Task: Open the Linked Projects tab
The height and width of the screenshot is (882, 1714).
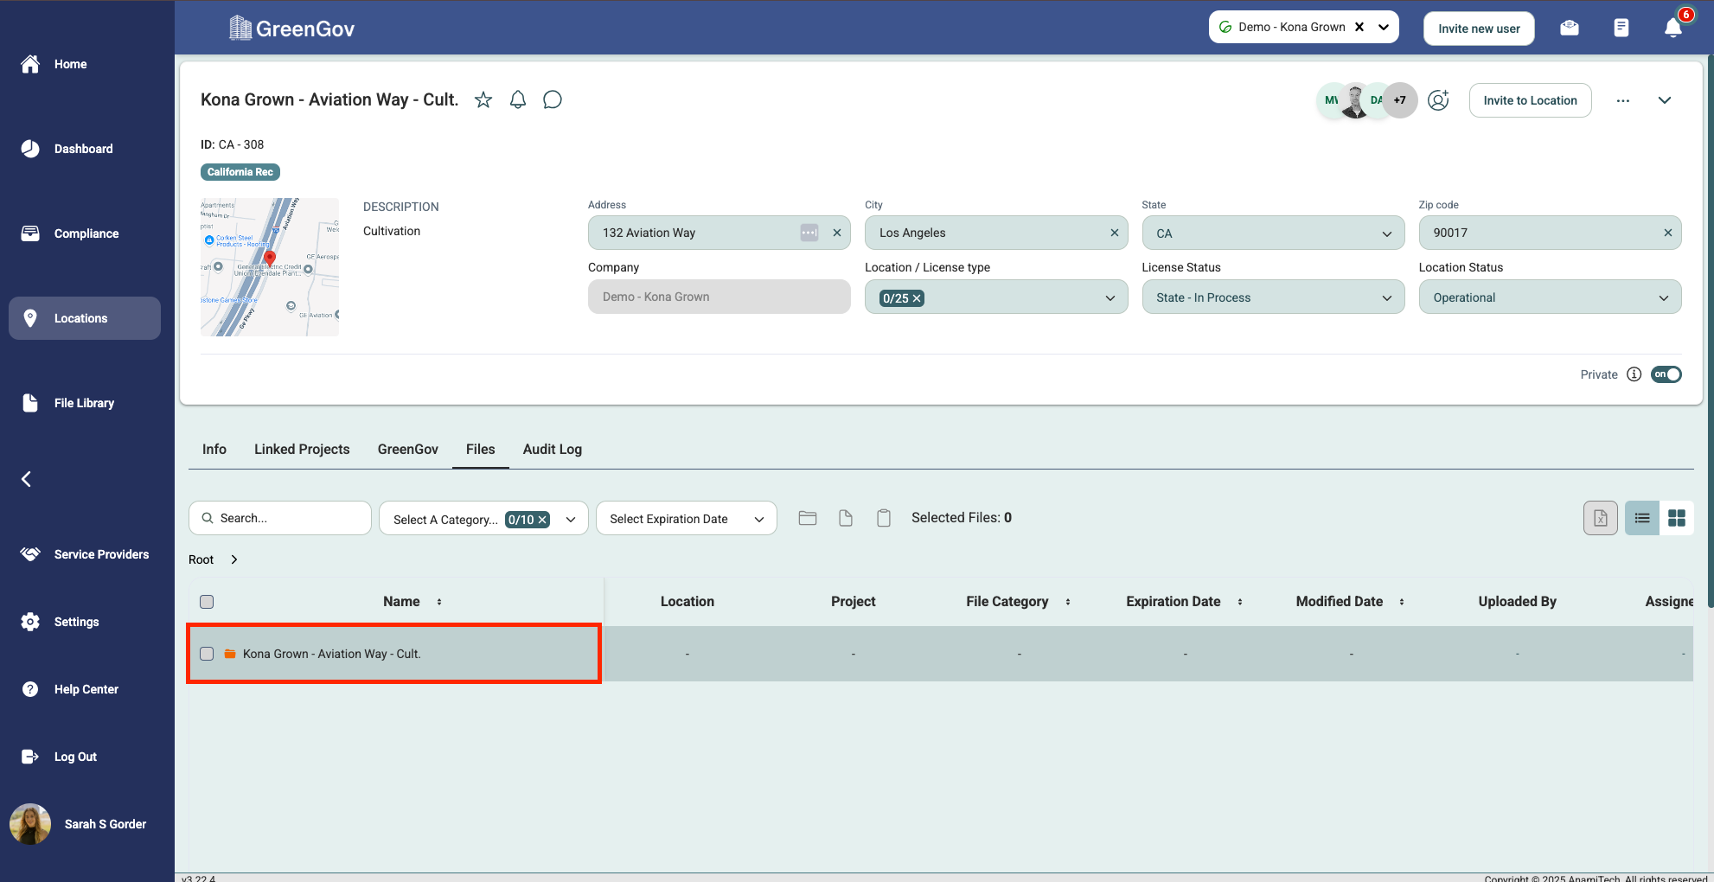Action: [x=302, y=449]
